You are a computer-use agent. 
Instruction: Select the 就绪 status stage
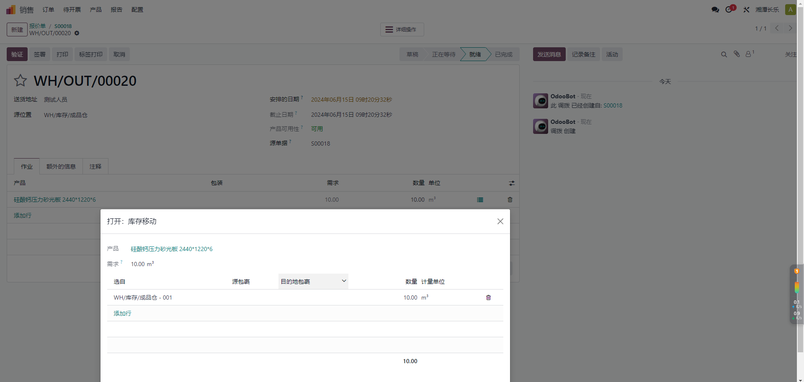coord(475,54)
